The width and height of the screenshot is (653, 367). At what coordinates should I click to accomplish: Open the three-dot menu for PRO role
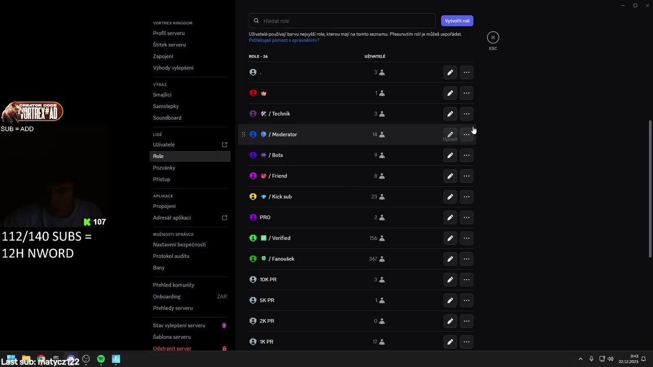(466, 217)
